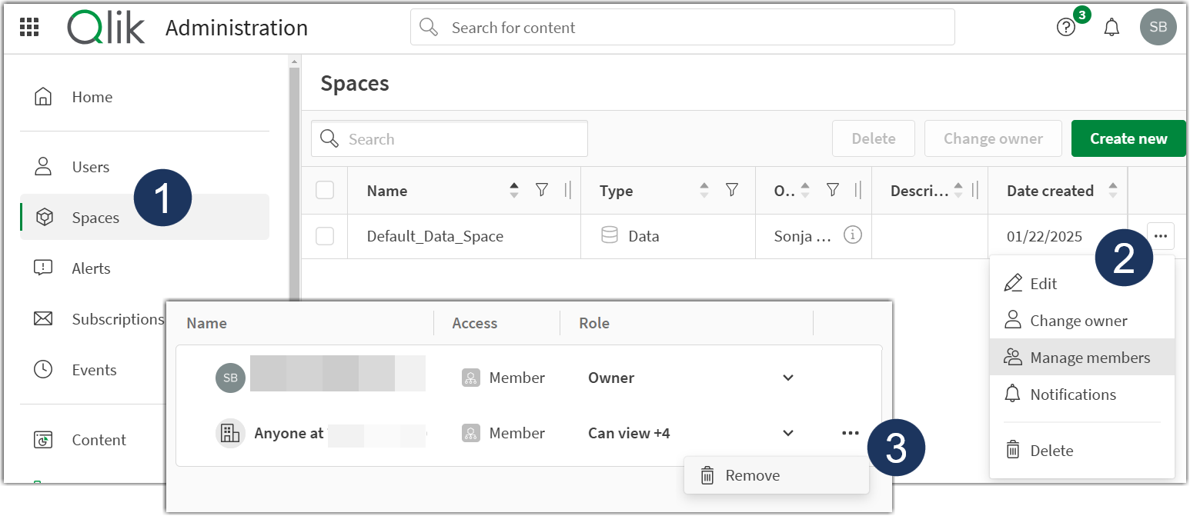Screen dimensions: 1190x516
Task: Click the filter icon in Name column
Action: pos(542,190)
